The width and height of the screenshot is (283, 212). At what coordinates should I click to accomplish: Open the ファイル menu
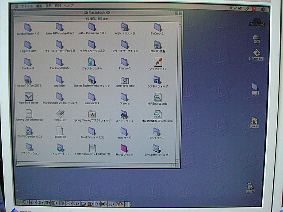coord(27,6)
